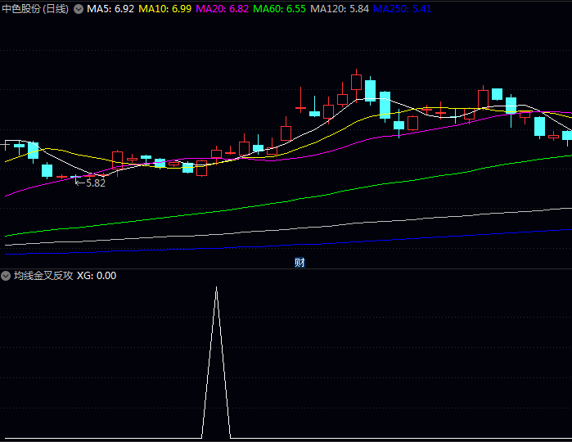The image size is (572, 442).
Task: Click the 均线金叉反攻 indicator name
Action: click(x=43, y=276)
